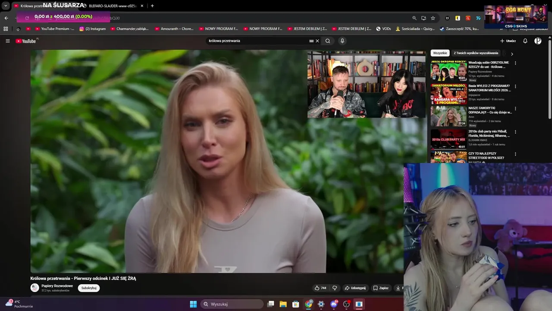Open the VODs bookmark

383,29
